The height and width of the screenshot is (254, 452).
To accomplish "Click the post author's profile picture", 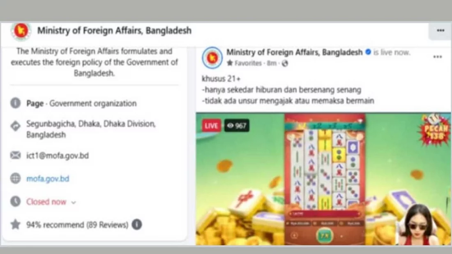I will (x=212, y=58).
